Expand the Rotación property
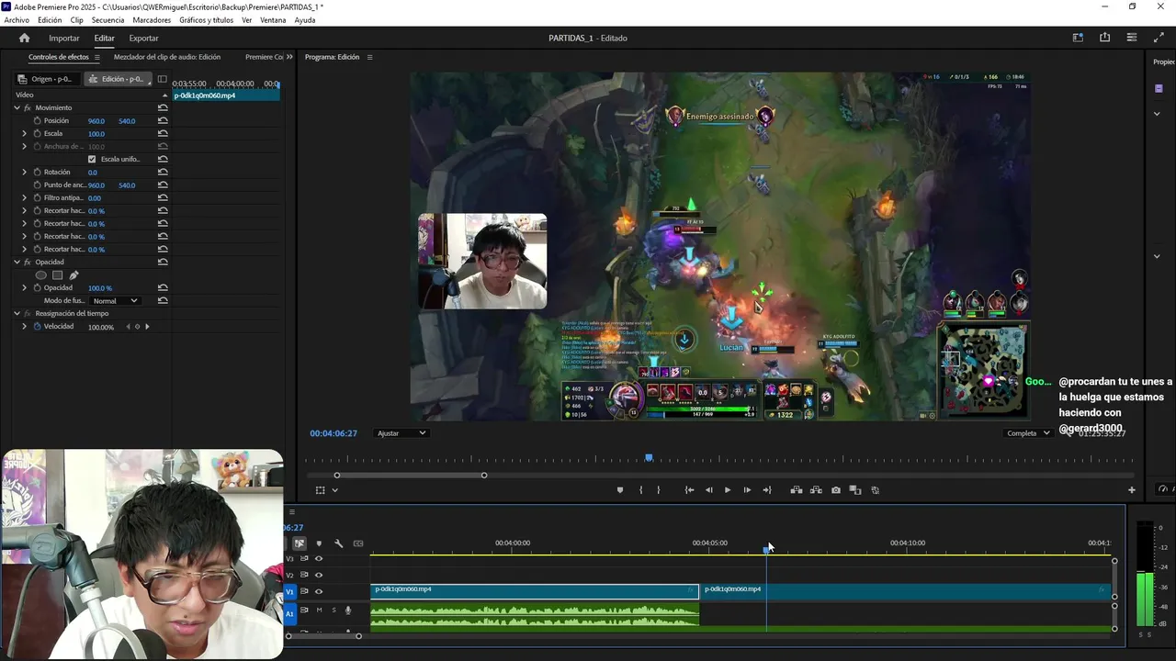The height and width of the screenshot is (661, 1176). pyautogui.click(x=25, y=172)
